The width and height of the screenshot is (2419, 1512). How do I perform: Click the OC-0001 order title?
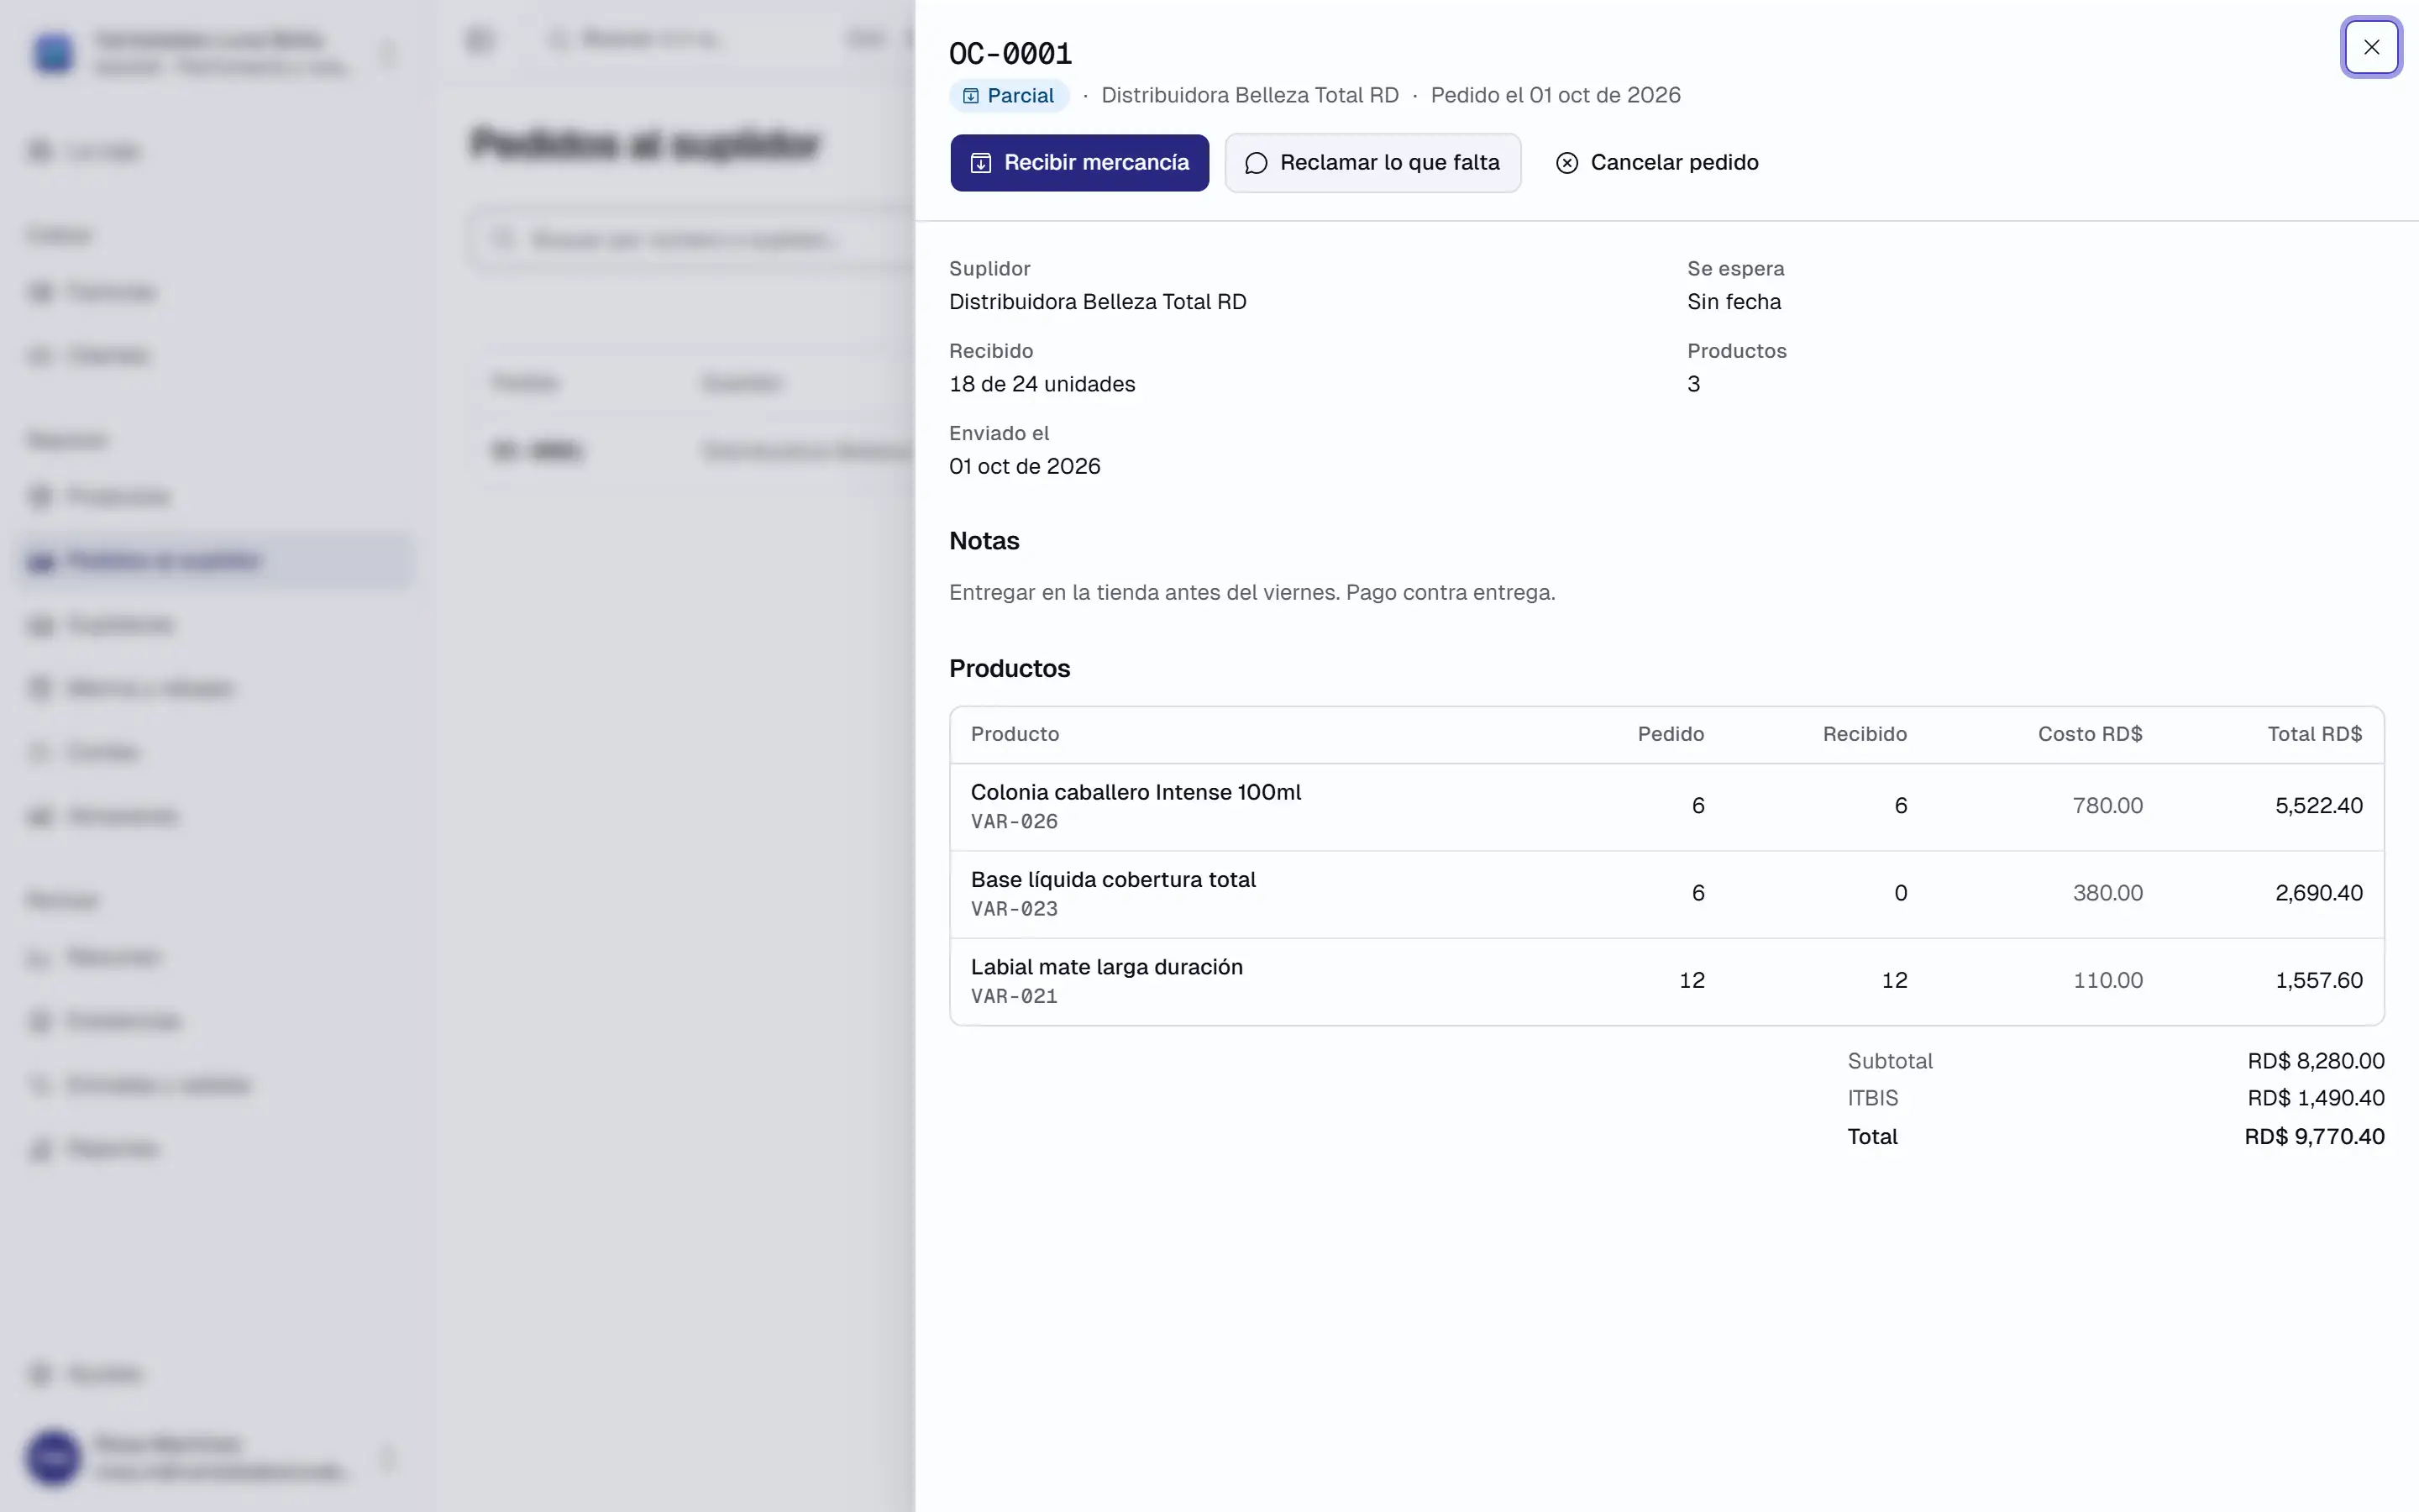point(1010,53)
